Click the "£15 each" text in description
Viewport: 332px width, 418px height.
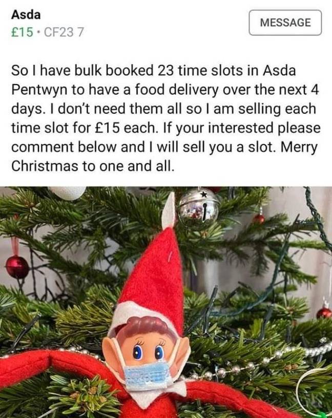(x=125, y=128)
